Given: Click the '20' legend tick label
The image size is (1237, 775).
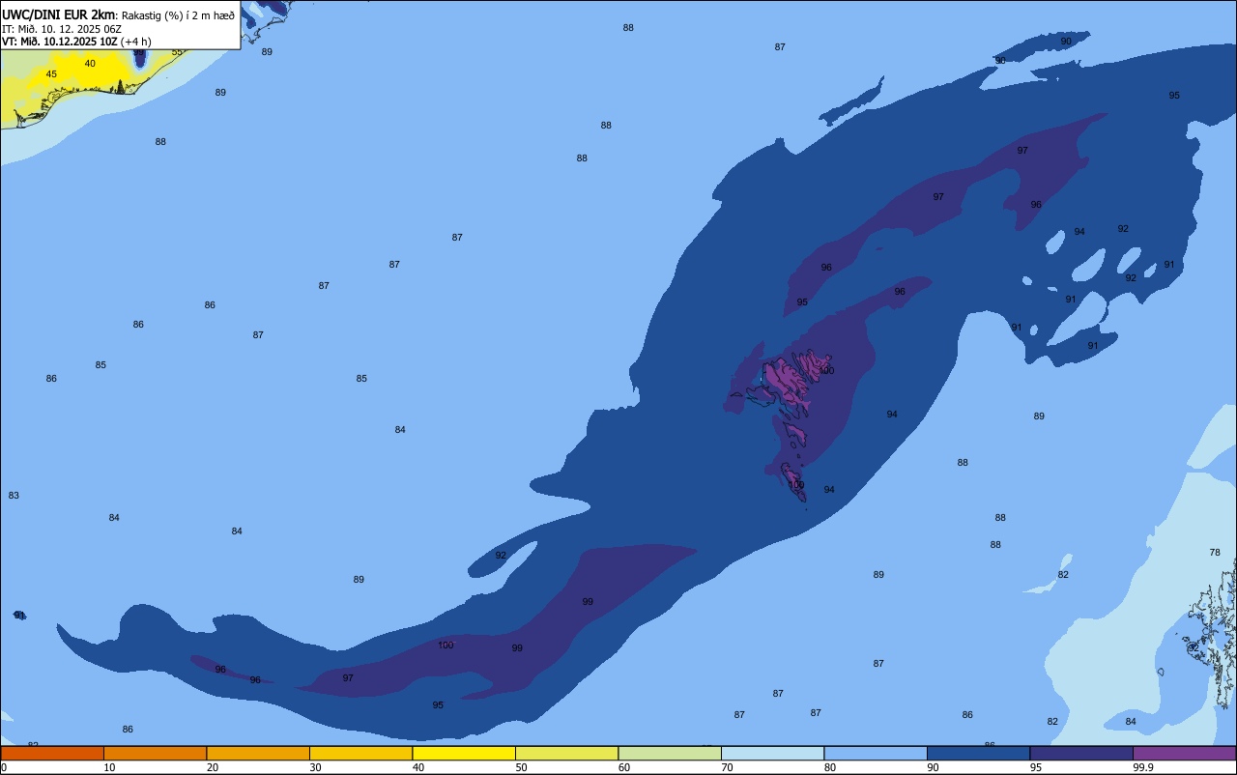Looking at the screenshot, I should [x=212, y=767].
